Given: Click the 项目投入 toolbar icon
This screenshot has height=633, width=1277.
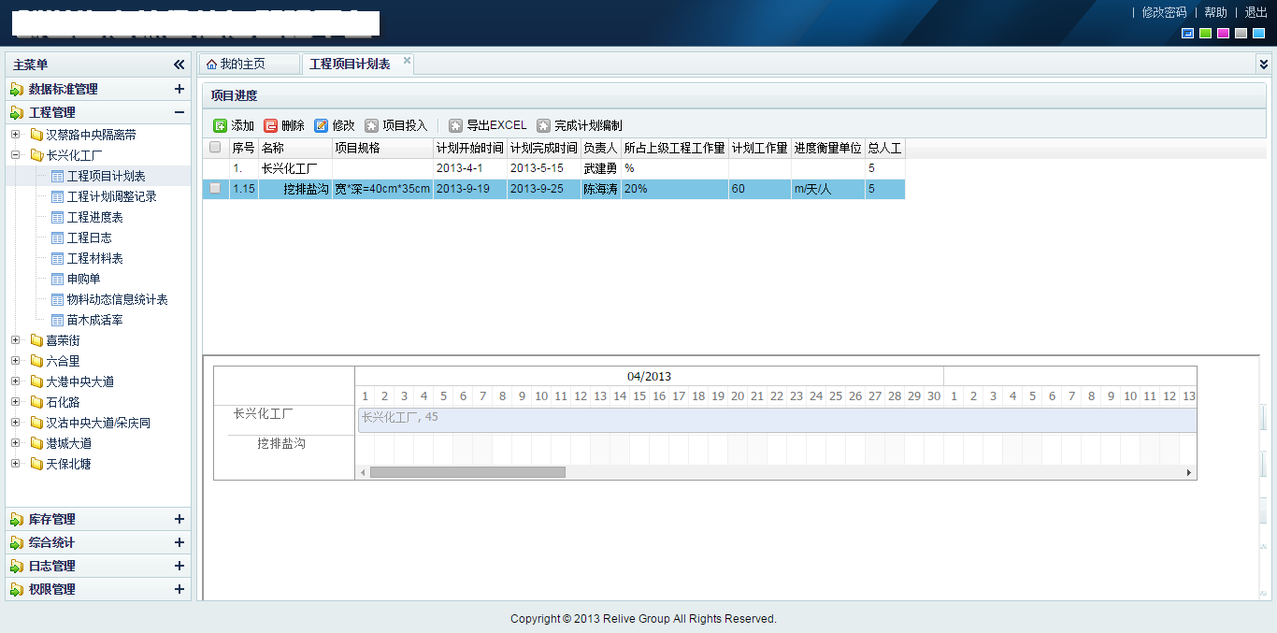Looking at the screenshot, I should 371,125.
